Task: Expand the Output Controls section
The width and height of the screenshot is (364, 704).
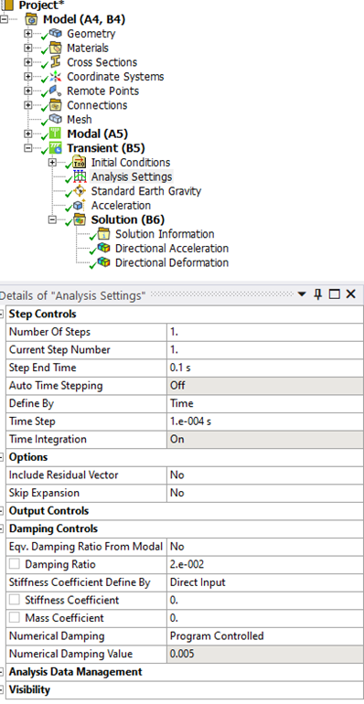Action: click(2, 511)
